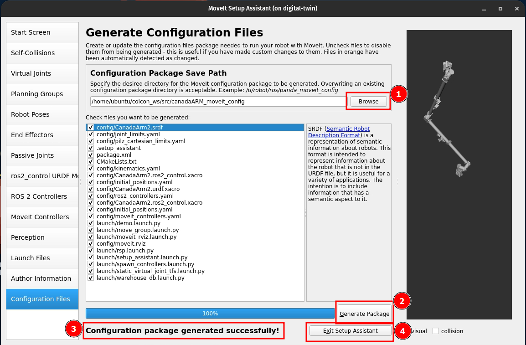This screenshot has height=345, width=526.
Task: Exit the Setup Assistant
Action: (x=350, y=330)
